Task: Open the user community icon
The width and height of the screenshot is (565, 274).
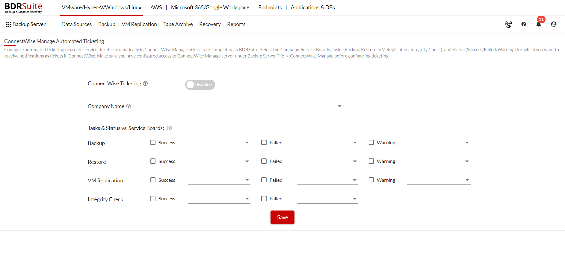Action: click(509, 24)
